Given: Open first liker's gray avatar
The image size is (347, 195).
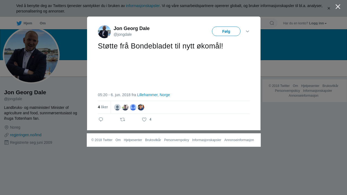Looking at the screenshot, I should coord(117,107).
